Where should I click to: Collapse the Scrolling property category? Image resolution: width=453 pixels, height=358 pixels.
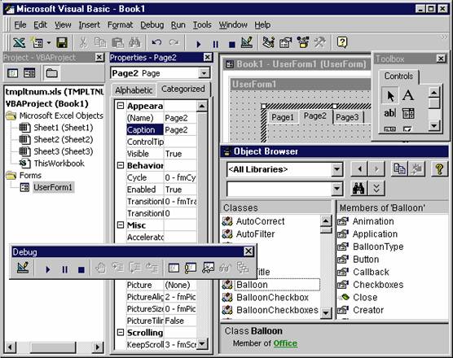point(121,332)
